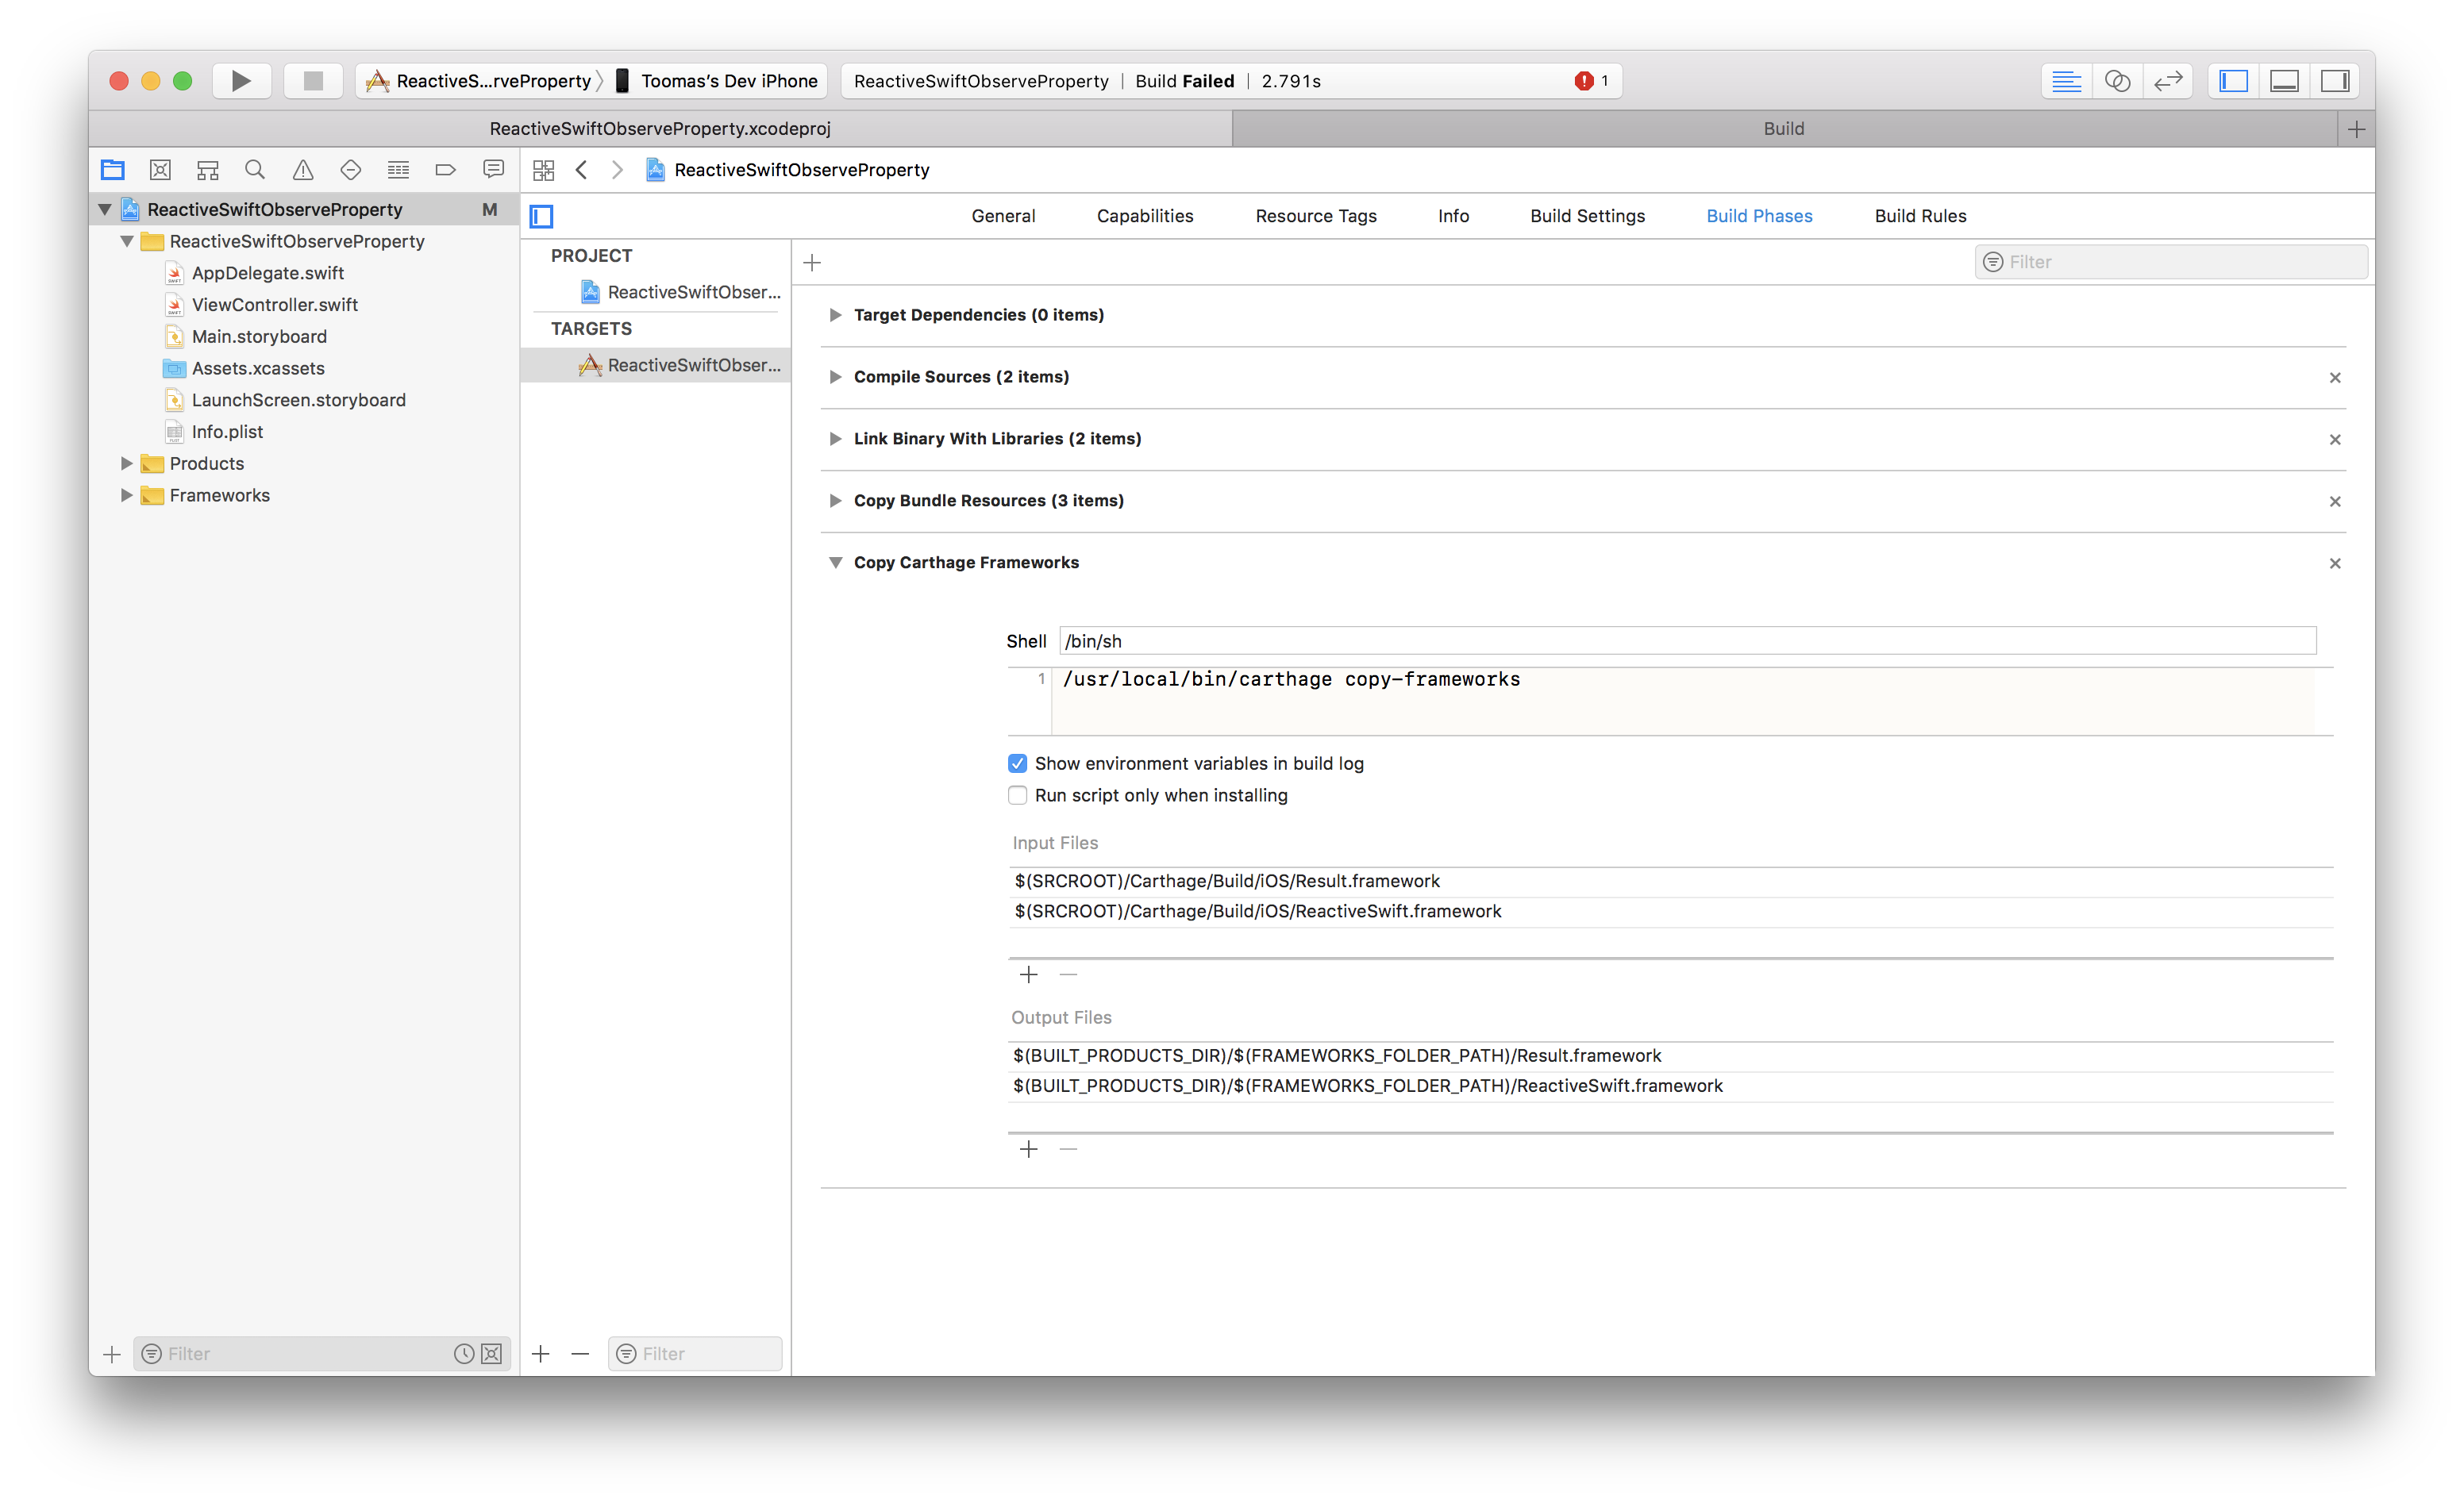Uncheck Show environment variables in build log
The height and width of the screenshot is (1503, 2464).
pyautogui.click(x=1017, y=763)
